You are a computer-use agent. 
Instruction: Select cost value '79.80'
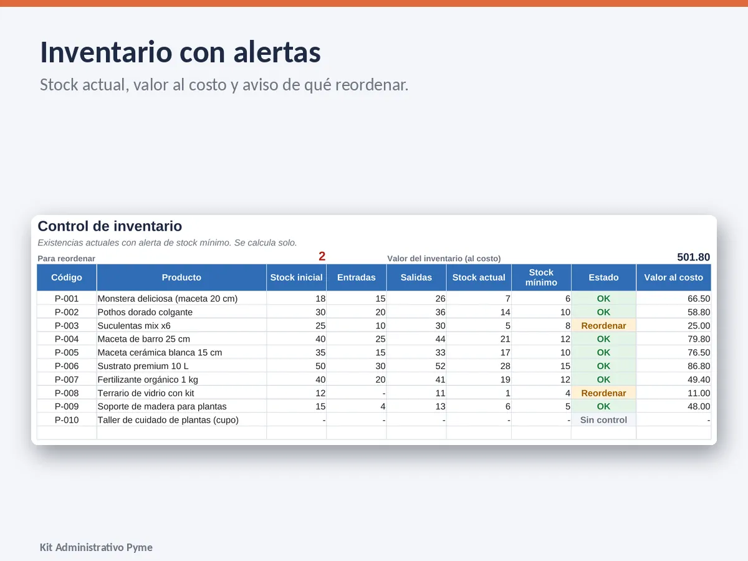699,339
